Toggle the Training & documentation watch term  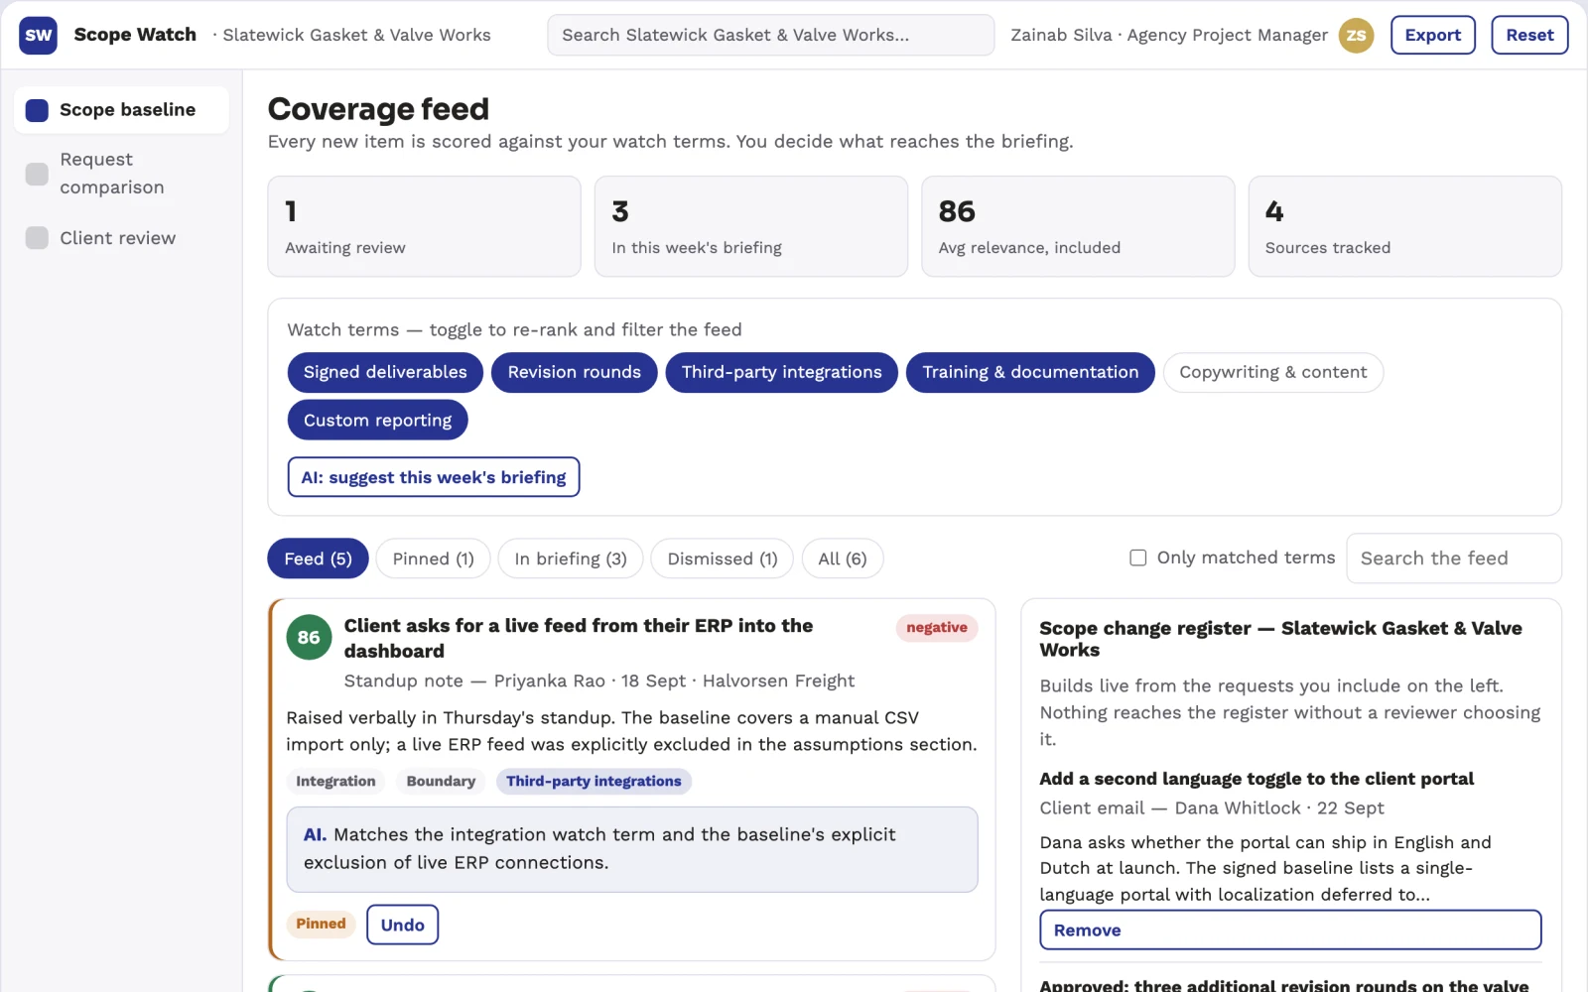(x=1030, y=372)
